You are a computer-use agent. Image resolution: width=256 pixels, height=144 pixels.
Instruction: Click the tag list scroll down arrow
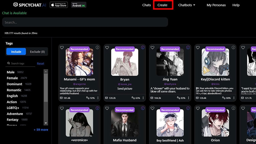click(46, 123)
